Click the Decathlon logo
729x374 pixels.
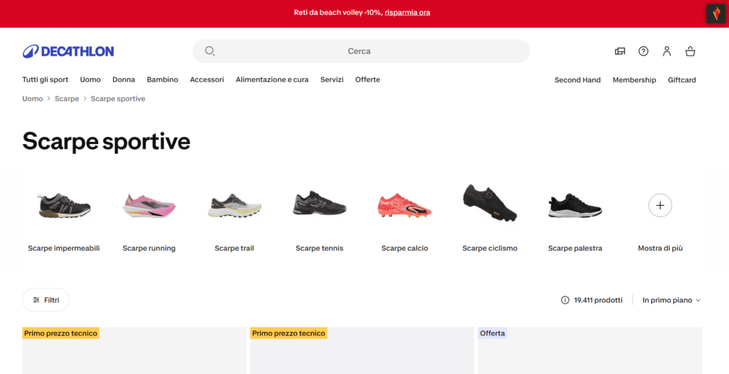pyautogui.click(x=68, y=51)
